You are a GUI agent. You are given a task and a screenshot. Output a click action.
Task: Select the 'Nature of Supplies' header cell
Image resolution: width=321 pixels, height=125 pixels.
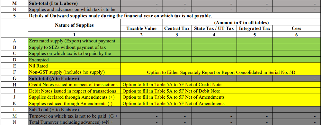coord(74,25)
